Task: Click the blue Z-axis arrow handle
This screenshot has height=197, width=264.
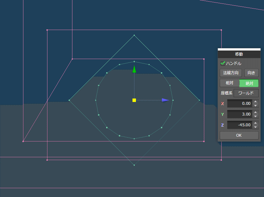Action: [x=165, y=100]
